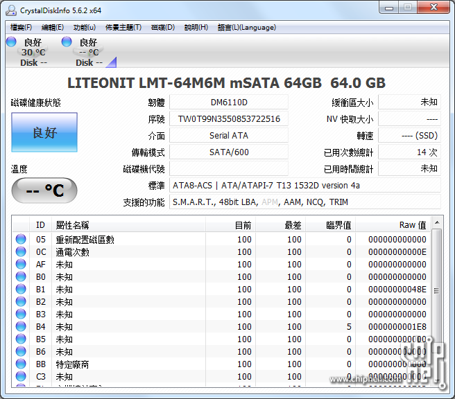This screenshot has width=455, height=399.
Task: Click status orb for attribute BB
Action: click(21, 364)
